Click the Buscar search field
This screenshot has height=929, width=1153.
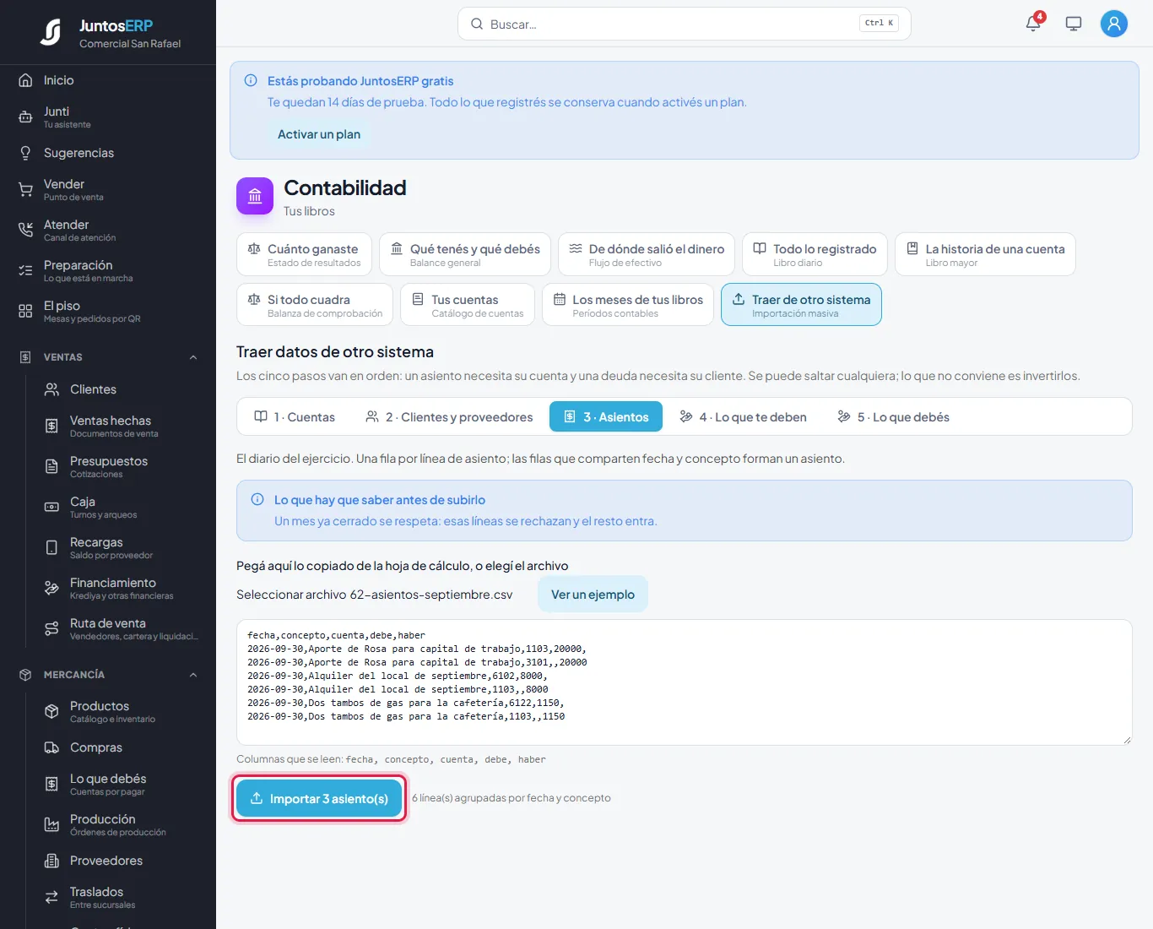(684, 24)
